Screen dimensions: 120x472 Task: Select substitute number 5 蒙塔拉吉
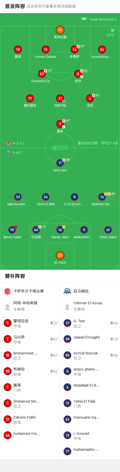pos(30,323)
